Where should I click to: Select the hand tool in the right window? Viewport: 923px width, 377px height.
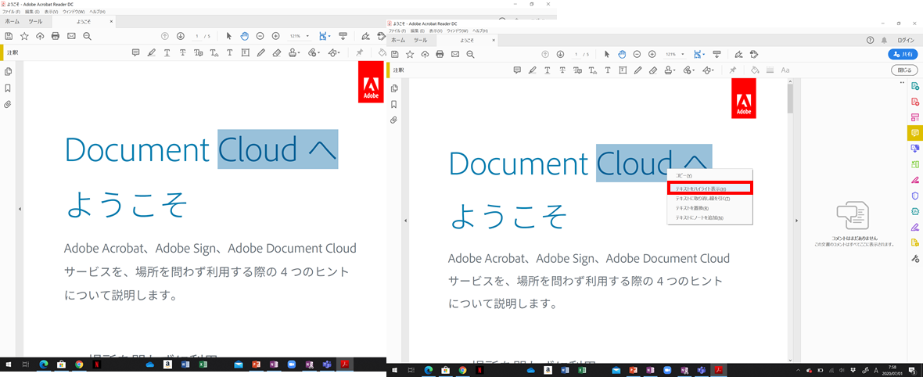(622, 54)
